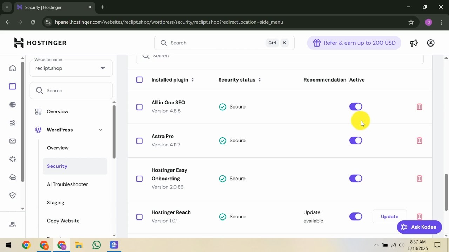The image size is (449, 252).
Task: Bookmark this page with the star icon
Action: point(411,22)
